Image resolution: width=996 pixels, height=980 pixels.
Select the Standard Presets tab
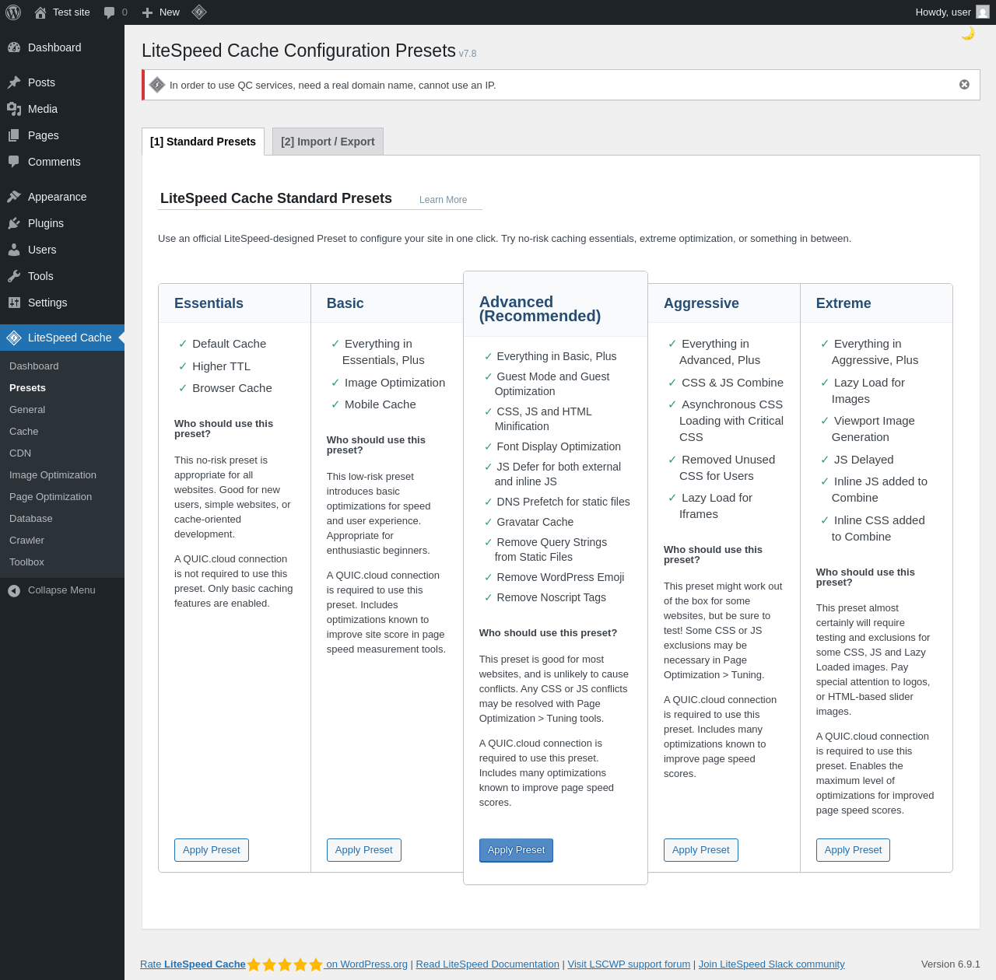[x=203, y=142]
